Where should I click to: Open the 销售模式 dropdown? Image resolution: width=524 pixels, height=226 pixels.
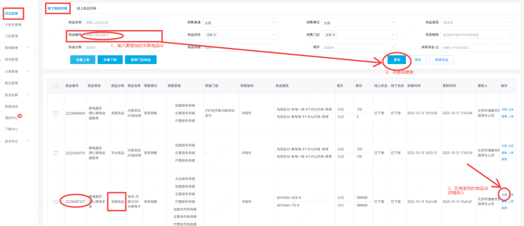coord(360,23)
